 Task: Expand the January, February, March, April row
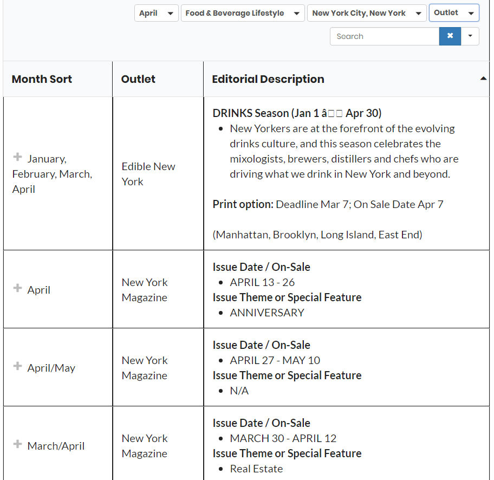pyautogui.click(x=18, y=157)
